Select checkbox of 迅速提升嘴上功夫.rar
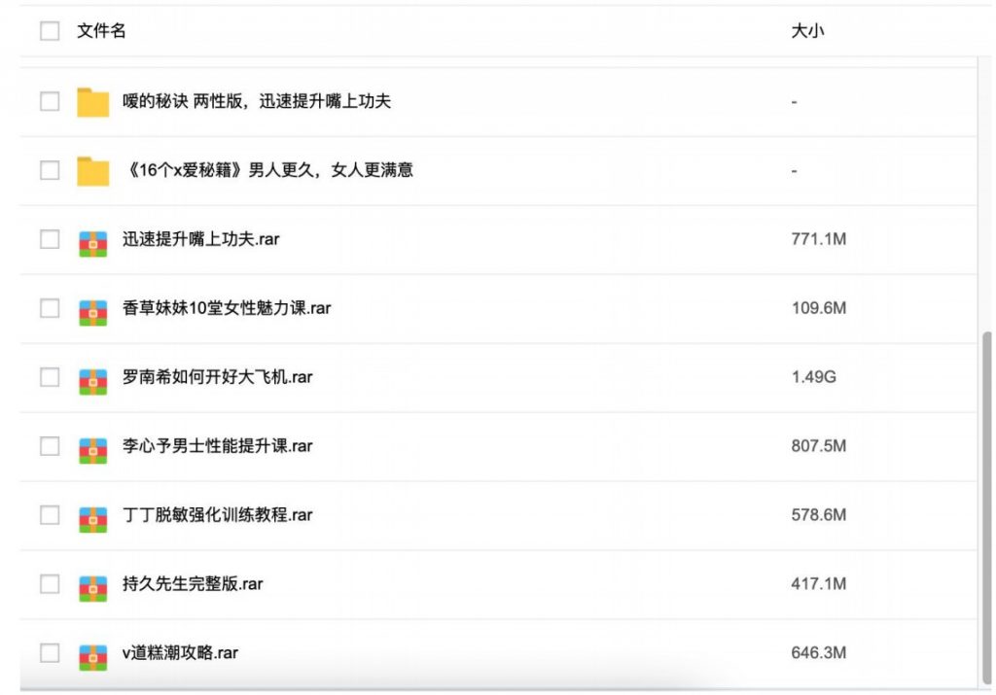The image size is (996, 695). [50, 239]
